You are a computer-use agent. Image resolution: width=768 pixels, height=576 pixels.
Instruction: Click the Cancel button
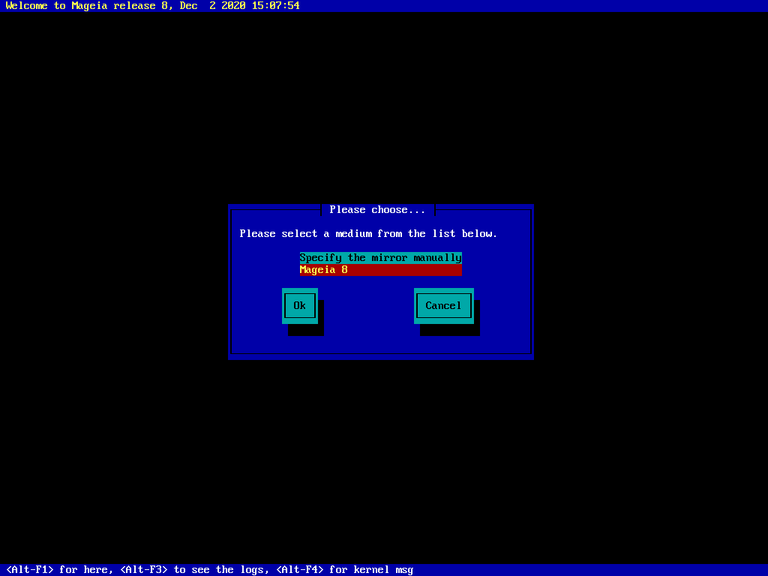tap(444, 306)
